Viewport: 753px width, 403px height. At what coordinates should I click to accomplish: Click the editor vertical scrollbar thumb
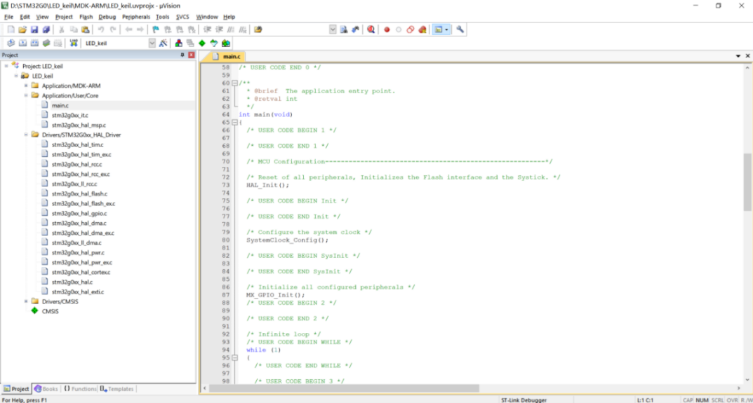[747, 181]
